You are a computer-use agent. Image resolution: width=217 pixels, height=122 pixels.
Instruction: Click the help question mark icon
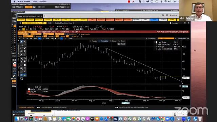[x=189, y=23]
